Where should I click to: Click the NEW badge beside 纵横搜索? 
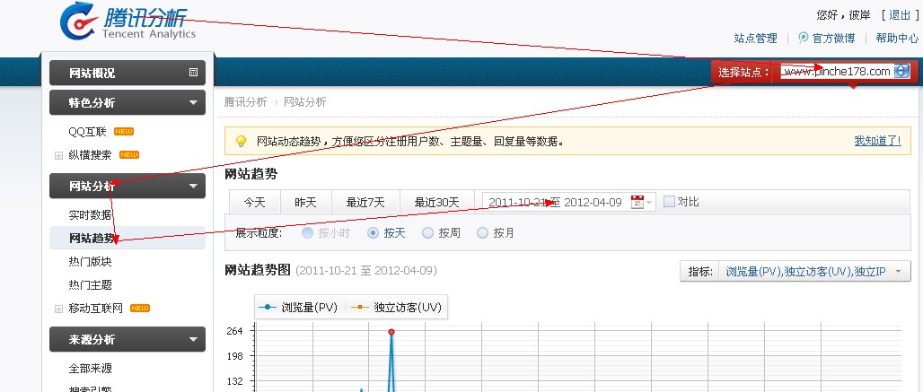point(129,154)
